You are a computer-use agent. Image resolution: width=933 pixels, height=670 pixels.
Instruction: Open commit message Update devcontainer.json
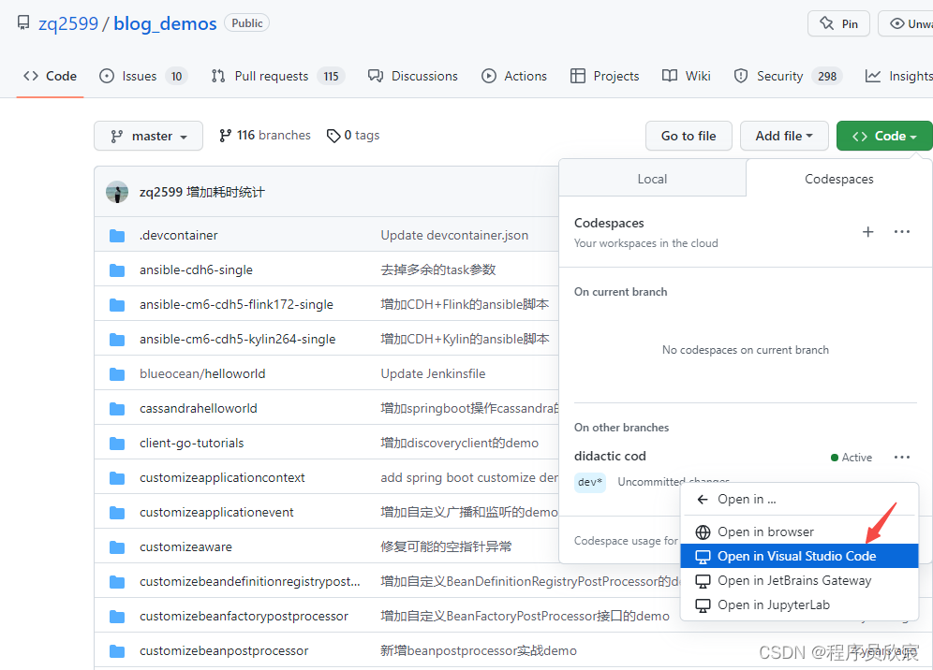[454, 236]
